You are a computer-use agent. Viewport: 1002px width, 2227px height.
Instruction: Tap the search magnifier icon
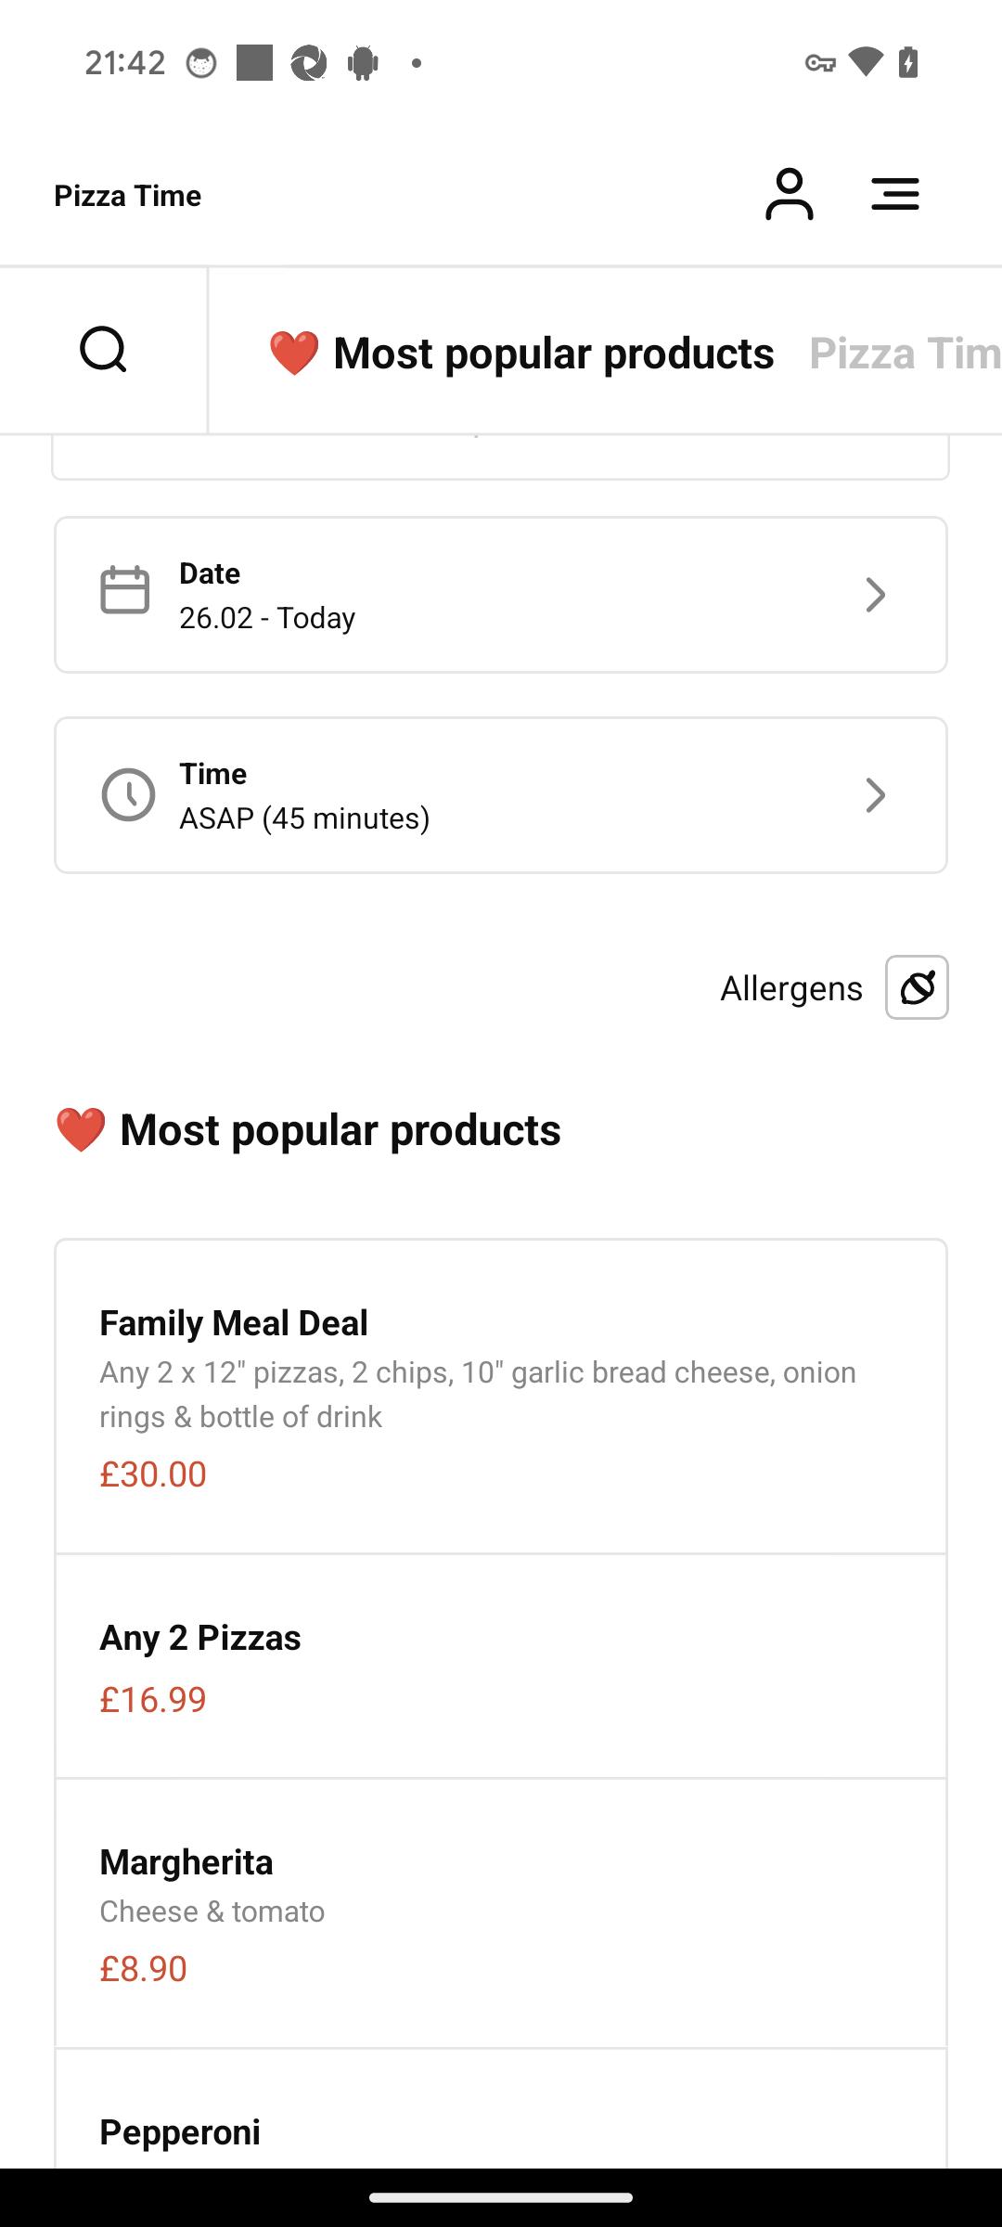click(103, 349)
